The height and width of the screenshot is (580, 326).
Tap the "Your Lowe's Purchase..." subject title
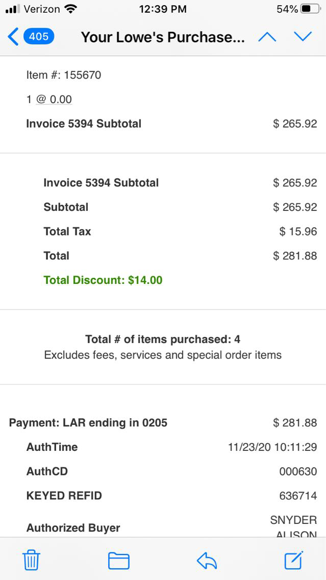click(163, 37)
